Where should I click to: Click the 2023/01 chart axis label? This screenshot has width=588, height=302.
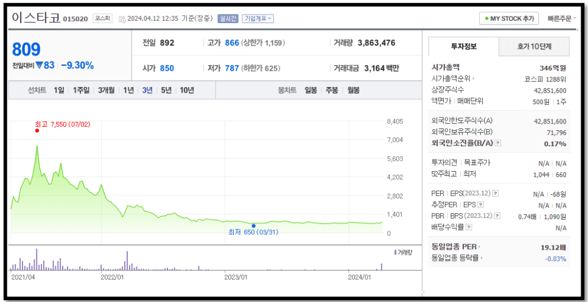(236, 277)
